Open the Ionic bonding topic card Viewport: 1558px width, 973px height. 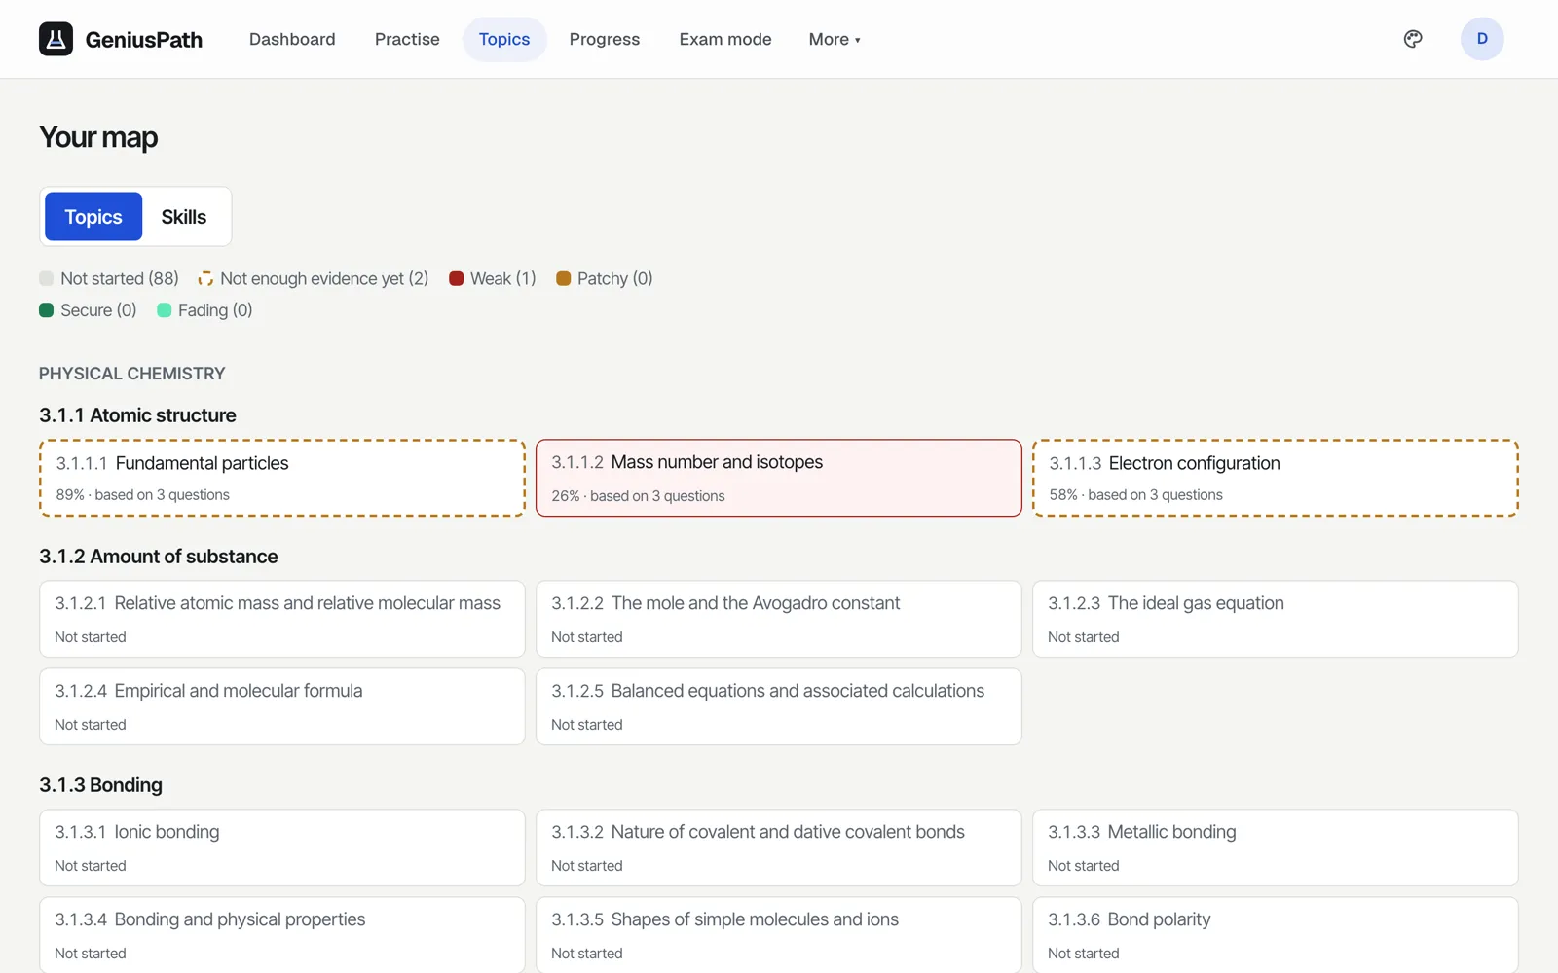tap(282, 847)
